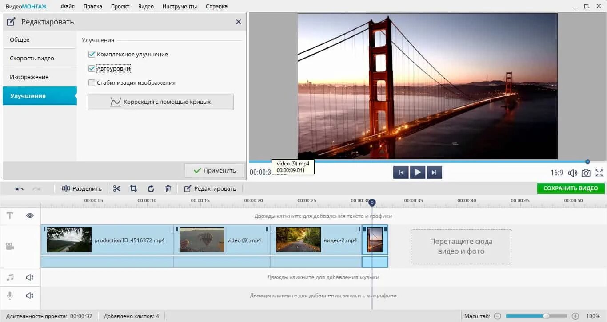The image size is (607, 322).
Task: Select production ID_4516372.mp4 clip
Action: coord(107,240)
